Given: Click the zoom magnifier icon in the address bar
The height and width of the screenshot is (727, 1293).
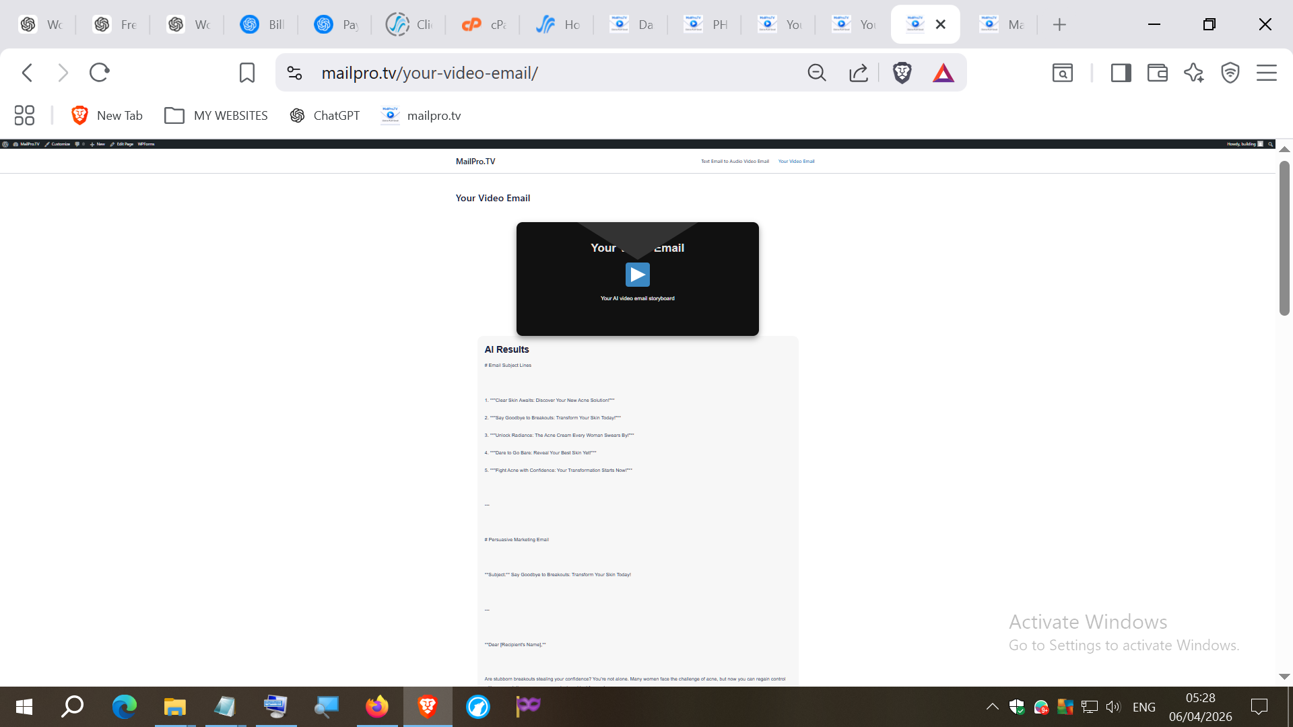Looking at the screenshot, I should [816, 73].
